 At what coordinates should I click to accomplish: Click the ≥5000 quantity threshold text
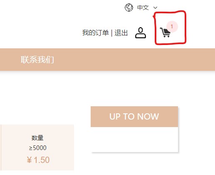pos(37,148)
